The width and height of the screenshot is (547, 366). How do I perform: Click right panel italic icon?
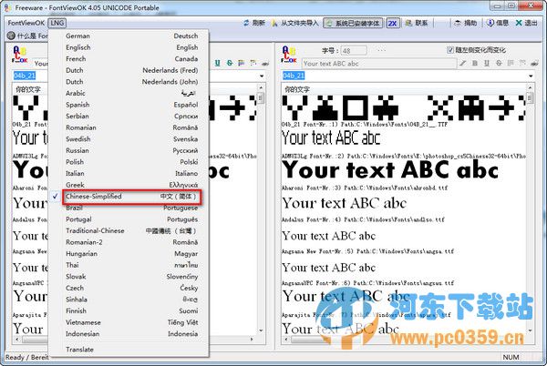(x=462, y=63)
